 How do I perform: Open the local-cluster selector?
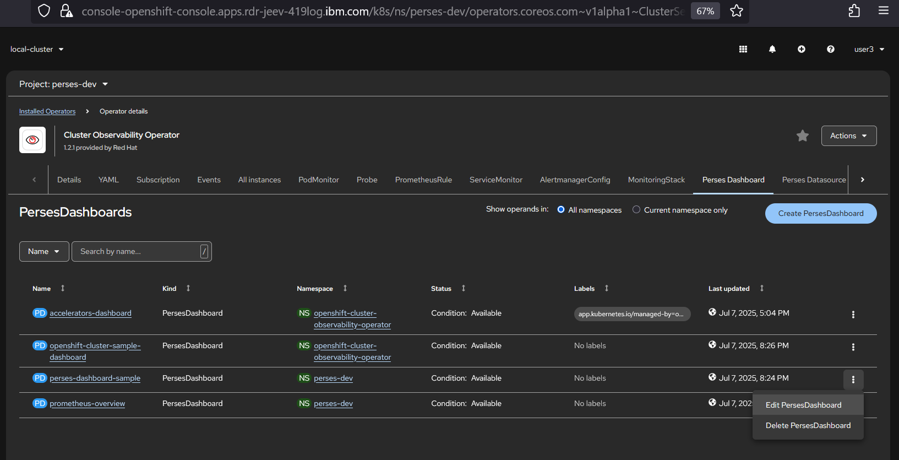pyautogui.click(x=37, y=50)
